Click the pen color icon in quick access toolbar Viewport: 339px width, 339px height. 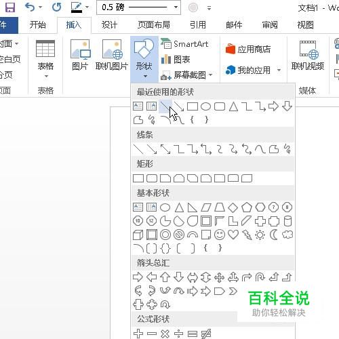point(77,7)
